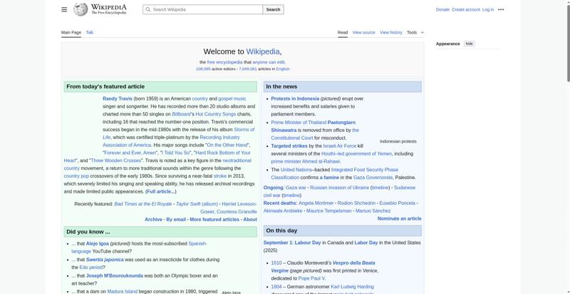
Task: Click the Donate link
Action: [442, 9]
